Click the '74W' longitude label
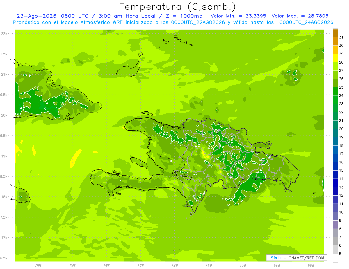349x269 pixels. pos(106,265)
